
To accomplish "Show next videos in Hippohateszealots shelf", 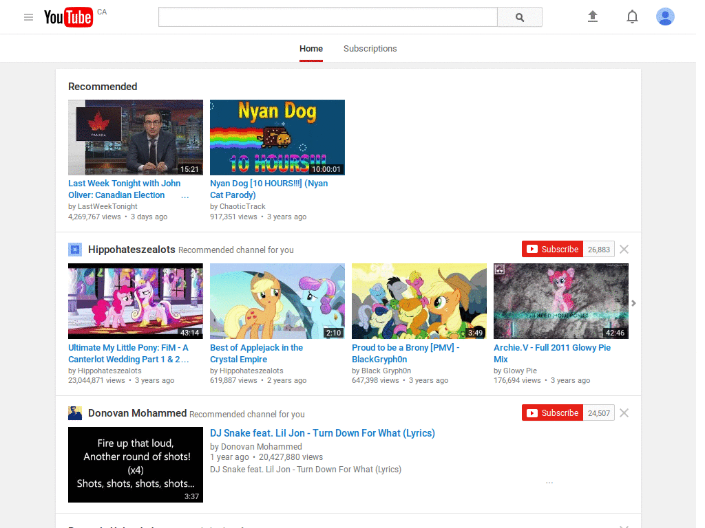I will pyautogui.click(x=633, y=303).
